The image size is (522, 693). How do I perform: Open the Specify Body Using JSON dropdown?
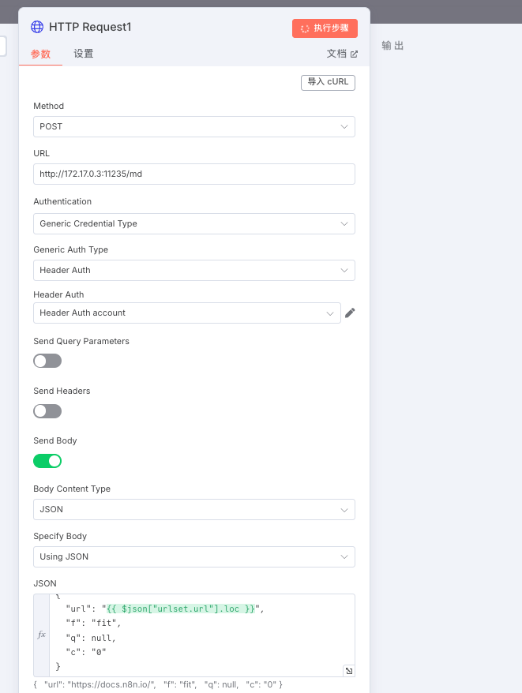(x=194, y=557)
